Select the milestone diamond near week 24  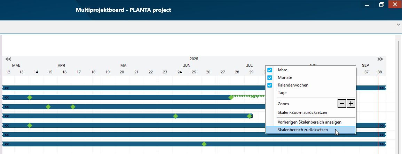click(176, 116)
